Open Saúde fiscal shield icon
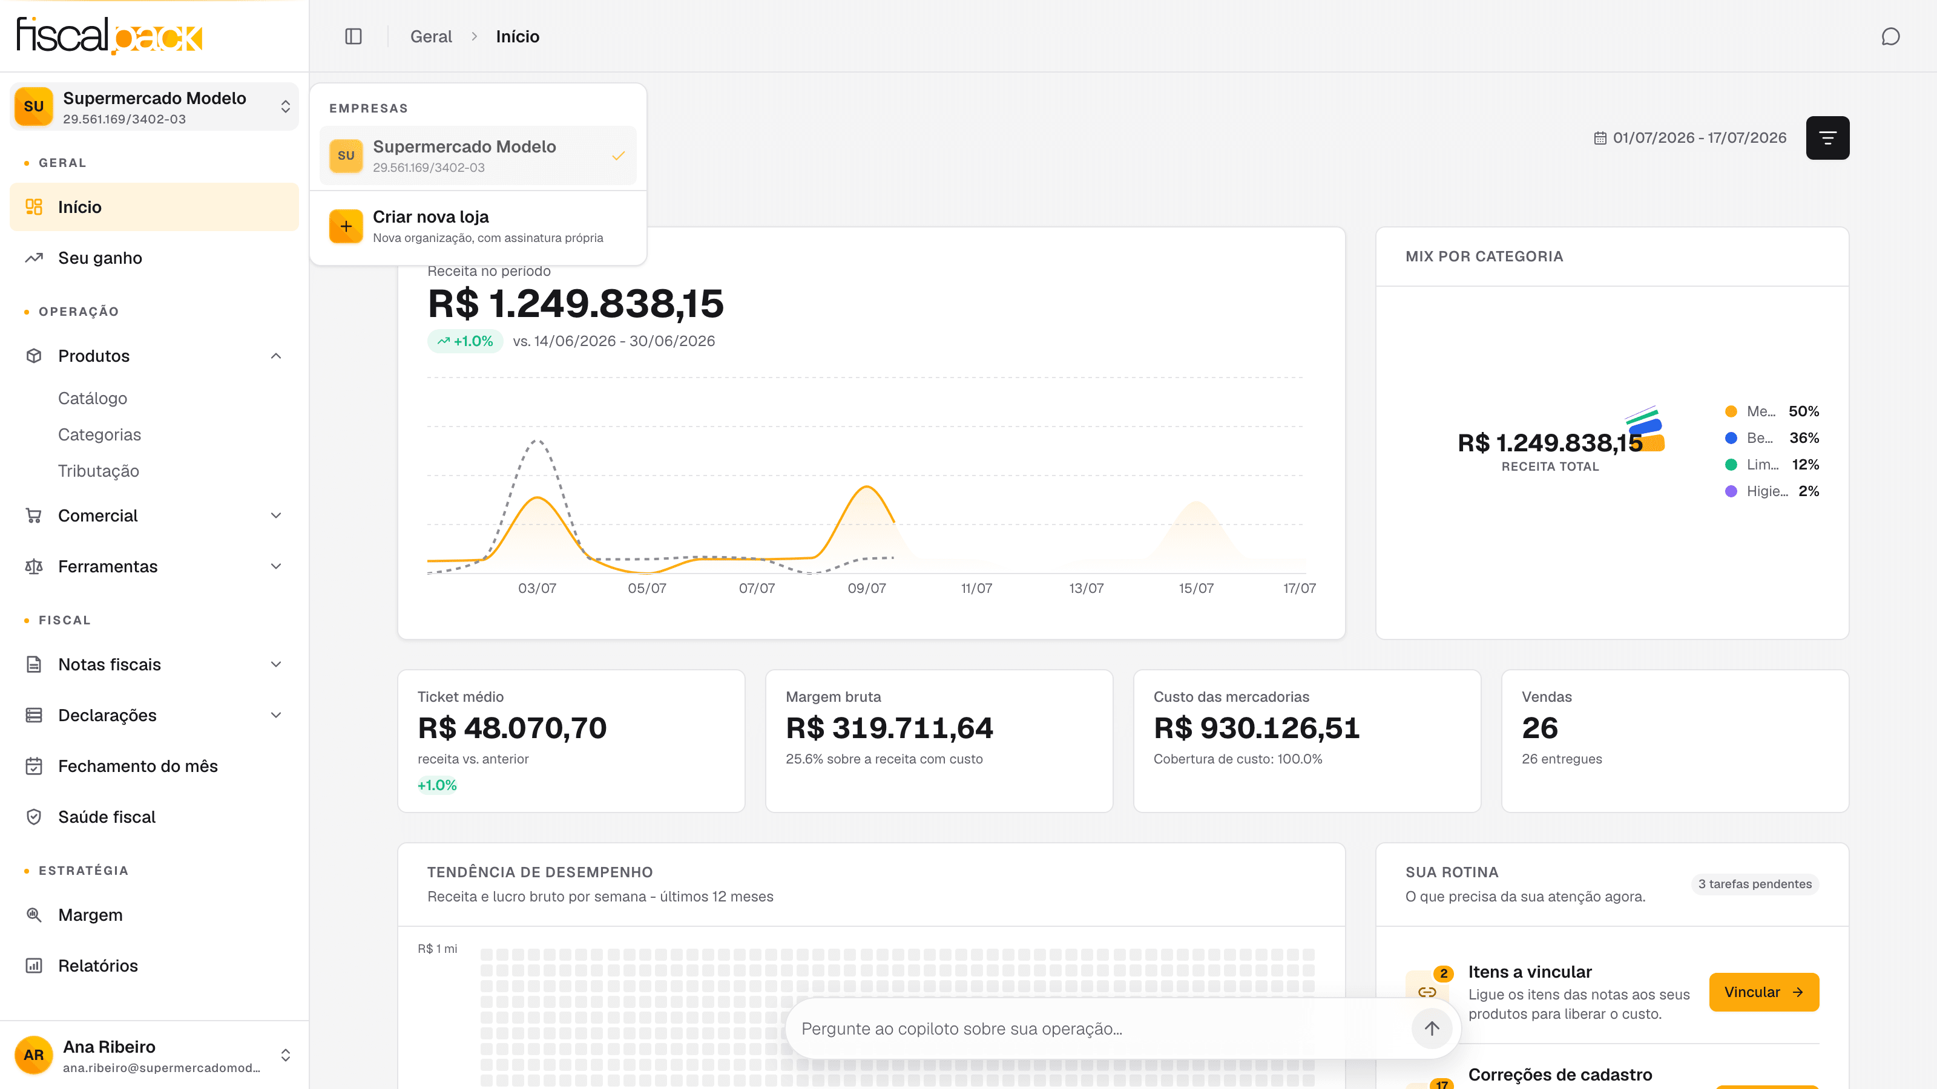Screen dimensions: 1937x1089 point(34,817)
